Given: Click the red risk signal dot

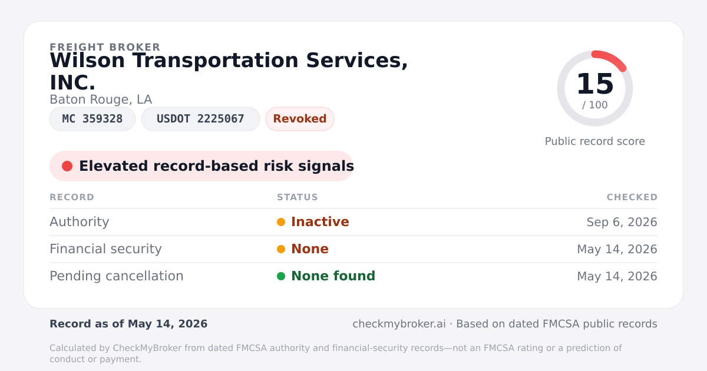Looking at the screenshot, I should click(67, 166).
